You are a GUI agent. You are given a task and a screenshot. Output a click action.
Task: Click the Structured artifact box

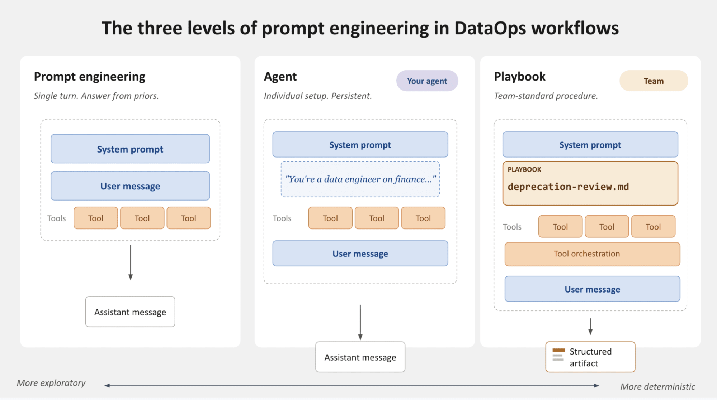coord(590,357)
